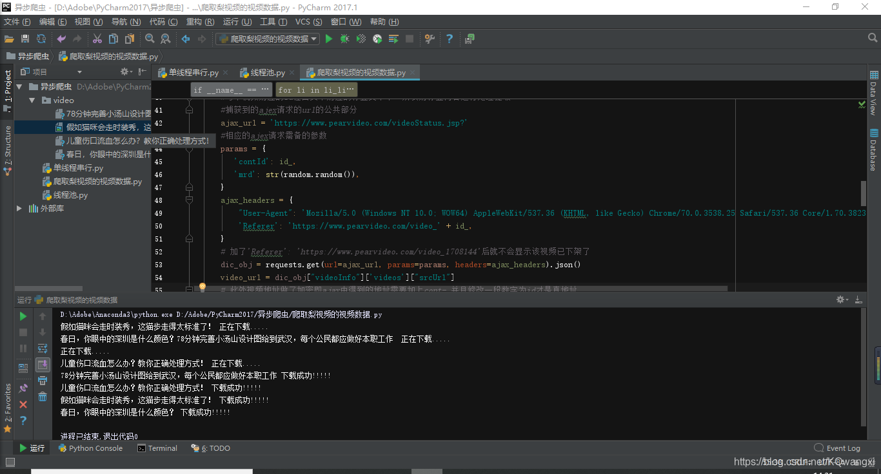Clear all console output with the trash icon
Image resolution: width=881 pixels, height=474 pixels.
43,397
